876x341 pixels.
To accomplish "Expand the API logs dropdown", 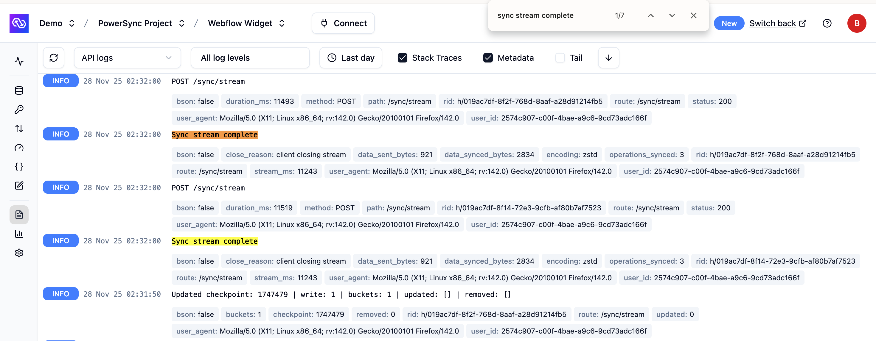I will [x=127, y=58].
